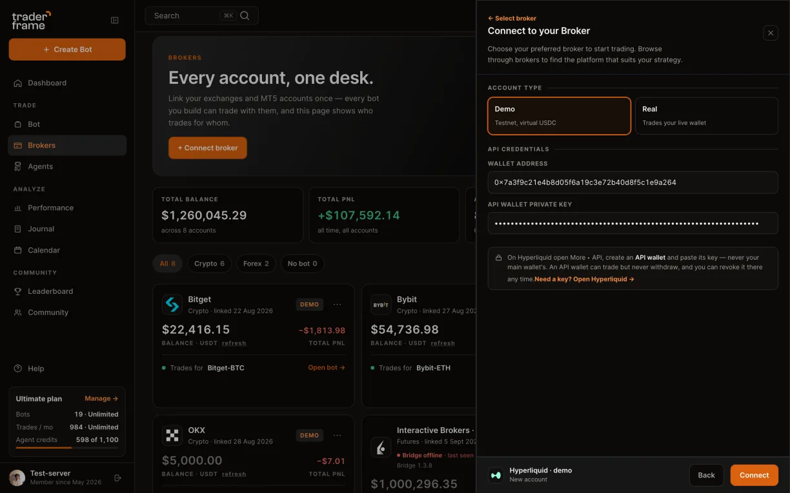Collapse the sidebar with the panel icon

click(115, 20)
